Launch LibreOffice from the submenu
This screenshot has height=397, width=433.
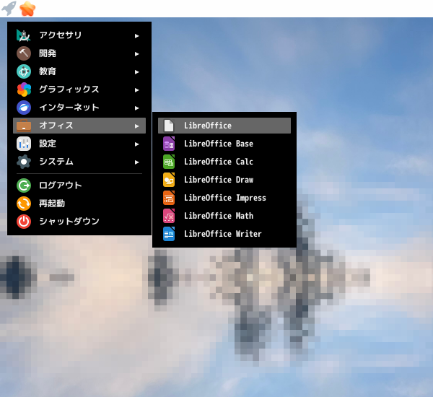point(224,126)
